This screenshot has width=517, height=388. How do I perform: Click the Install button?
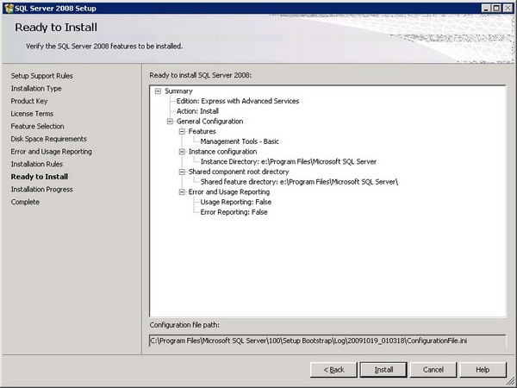(383, 370)
